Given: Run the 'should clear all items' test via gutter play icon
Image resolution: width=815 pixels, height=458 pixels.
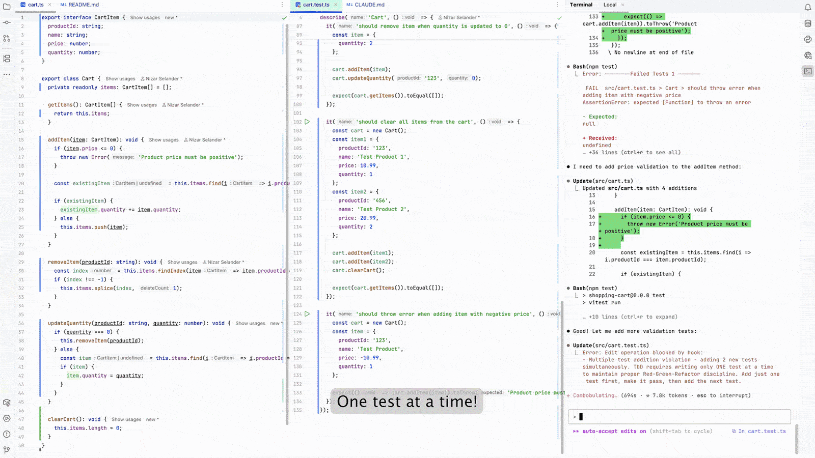Looking at the screenshot, I should click(308, 122).
